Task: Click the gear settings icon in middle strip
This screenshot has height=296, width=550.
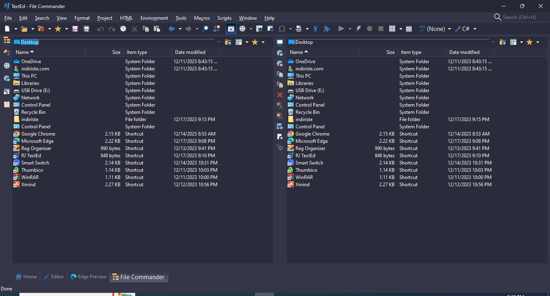Action: tap(280, 148)
